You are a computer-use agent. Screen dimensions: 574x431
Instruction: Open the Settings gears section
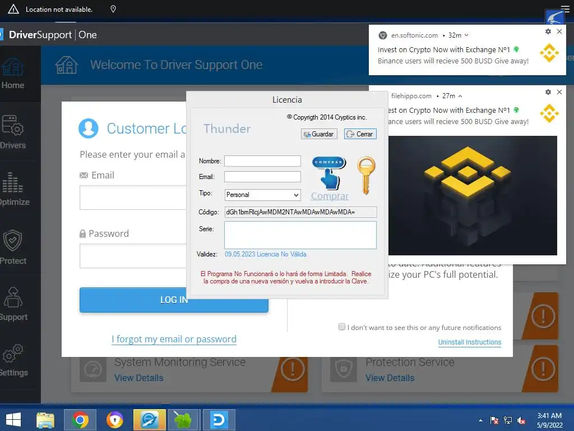point(13,360)
